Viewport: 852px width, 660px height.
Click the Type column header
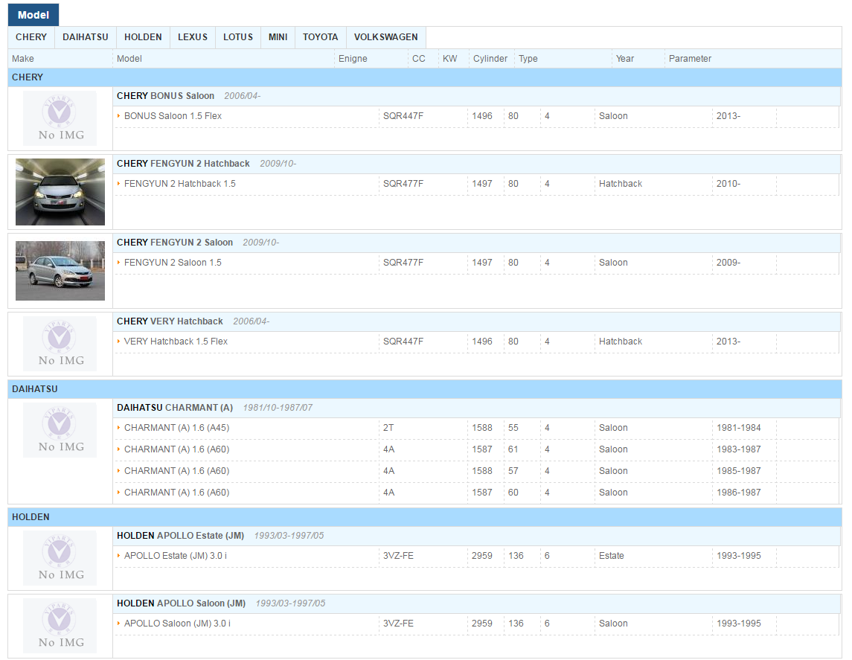(528, 59)
